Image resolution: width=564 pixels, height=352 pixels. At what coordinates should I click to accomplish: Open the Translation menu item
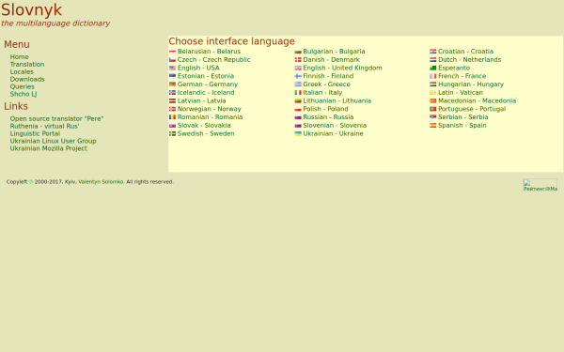27,64
